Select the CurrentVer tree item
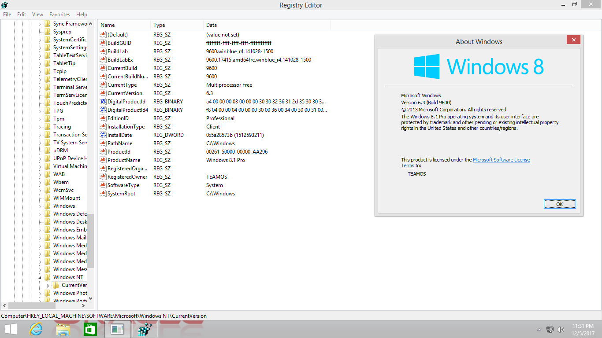 click(x=74, y=285)
